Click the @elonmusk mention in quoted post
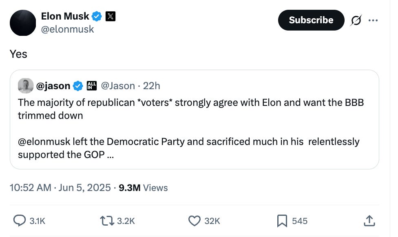 (44, 141)
